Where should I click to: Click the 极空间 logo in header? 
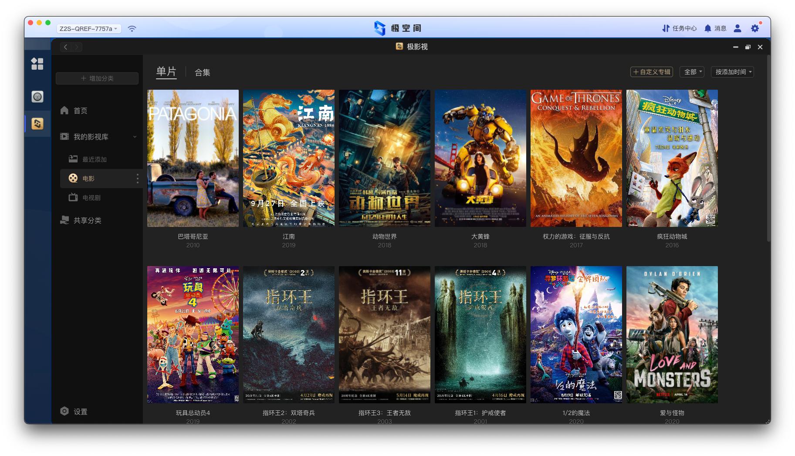click(x=397, y=28)
